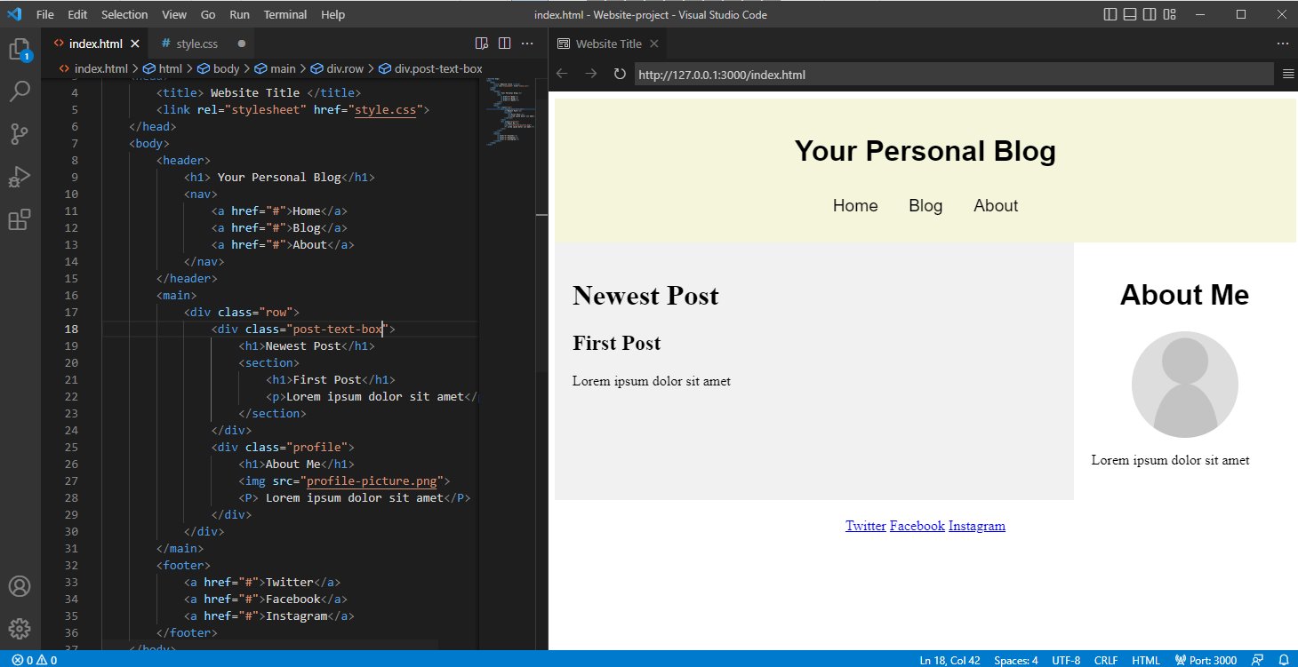Image resolution: width=1298 pixels, height=667 pixels.
Task: Click the back arrow in the preview pane
Action: (561, 74)
